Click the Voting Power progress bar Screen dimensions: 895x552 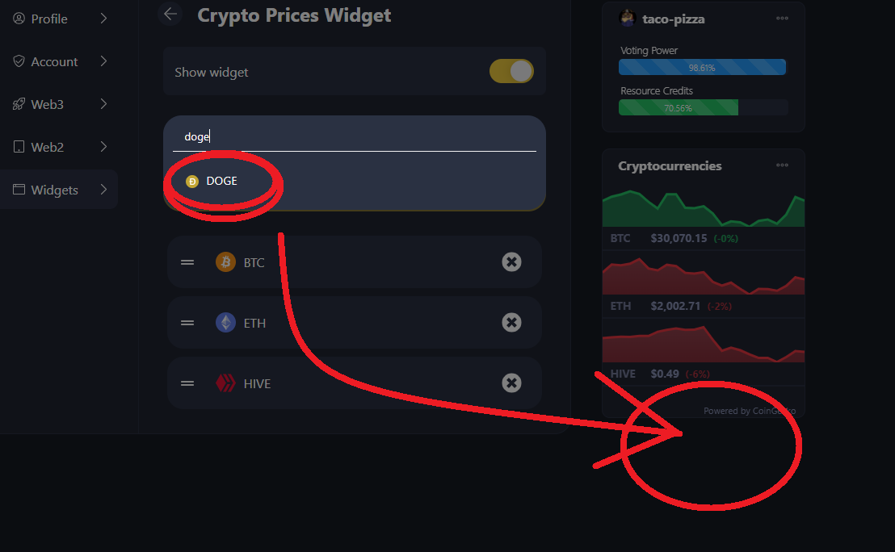[702, 67]
